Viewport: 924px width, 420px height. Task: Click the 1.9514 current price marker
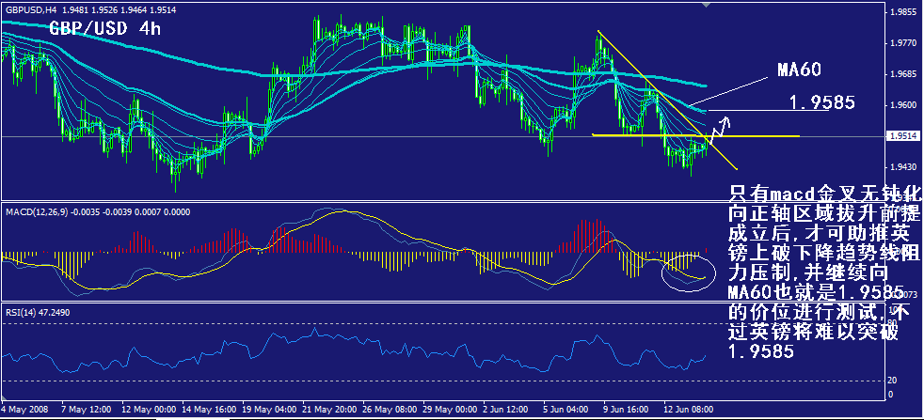pyautogui.click(x=905, y=136)
